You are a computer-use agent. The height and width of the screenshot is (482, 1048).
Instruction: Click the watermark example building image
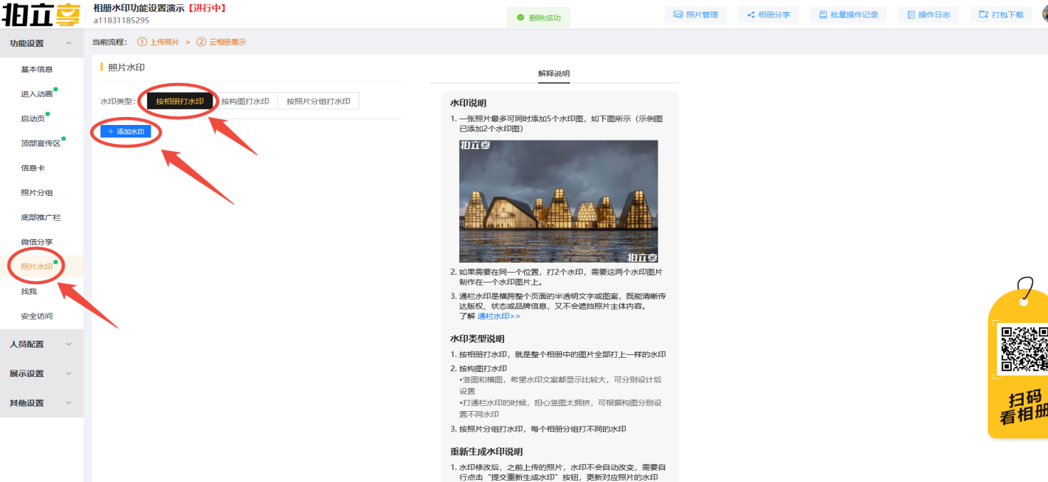coord(558,201)
